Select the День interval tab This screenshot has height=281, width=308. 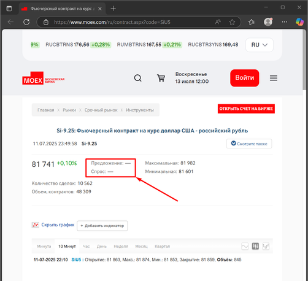102,246
